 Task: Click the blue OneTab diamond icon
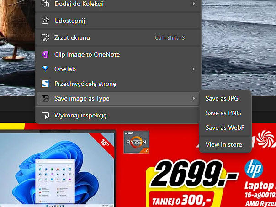coord(45,69)
